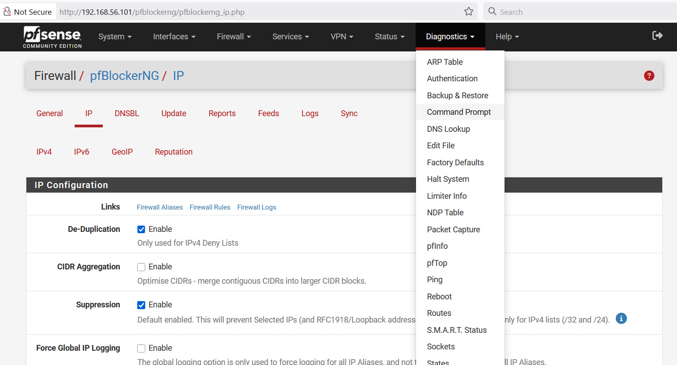Switch to the GeoIP sub-tab
This screenshot has height=365, width=677.
pyautogui.click(x=122, y=152)
